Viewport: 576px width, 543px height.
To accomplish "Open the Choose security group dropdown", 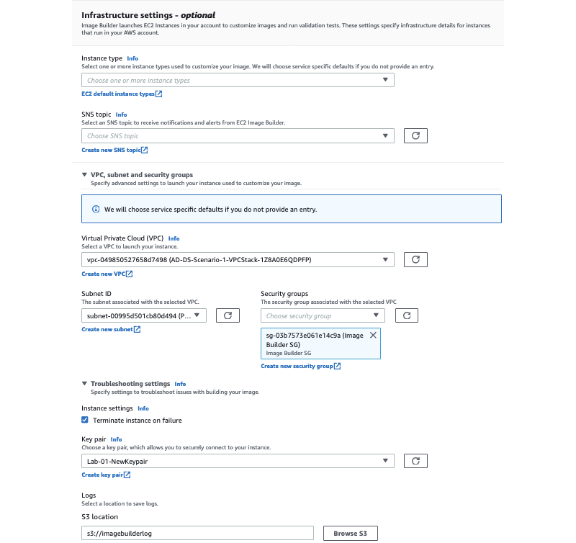I will point(321,315).
